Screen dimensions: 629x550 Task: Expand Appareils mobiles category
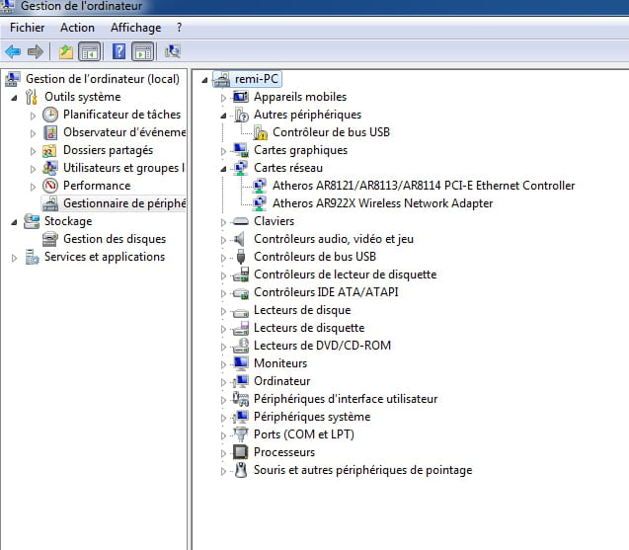(223, 98)
